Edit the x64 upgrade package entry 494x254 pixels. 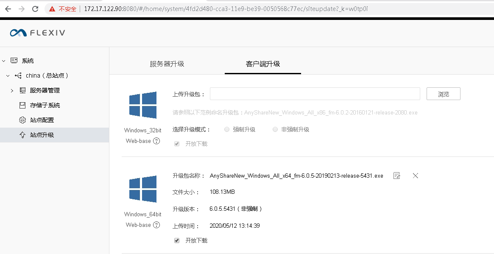(x=397, y=176)
